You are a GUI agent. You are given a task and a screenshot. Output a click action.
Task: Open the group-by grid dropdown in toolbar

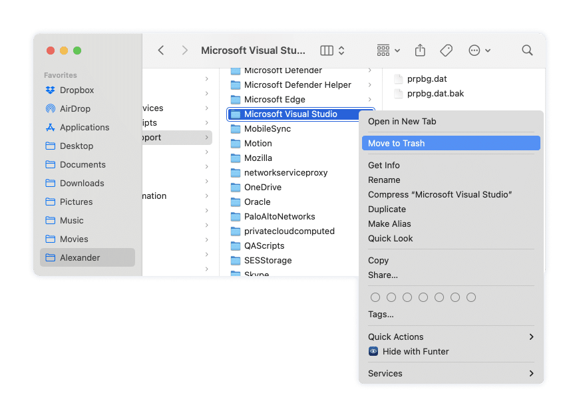388,50
